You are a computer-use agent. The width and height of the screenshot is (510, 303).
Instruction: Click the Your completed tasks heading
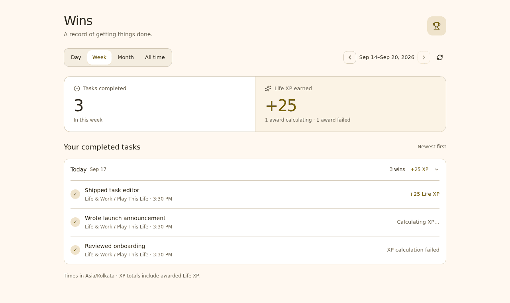tap(102, 147)
